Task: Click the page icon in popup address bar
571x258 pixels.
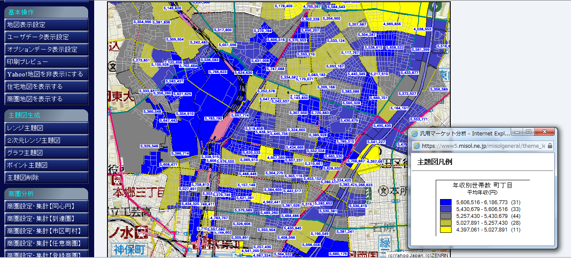Action: (x=416, y=146)
